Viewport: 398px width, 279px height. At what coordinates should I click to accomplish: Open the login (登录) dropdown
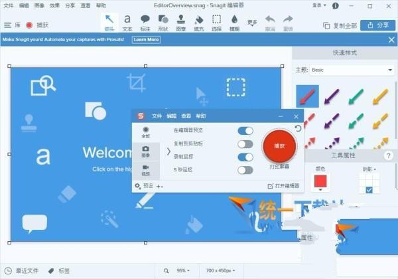click(x=319, y=5)
